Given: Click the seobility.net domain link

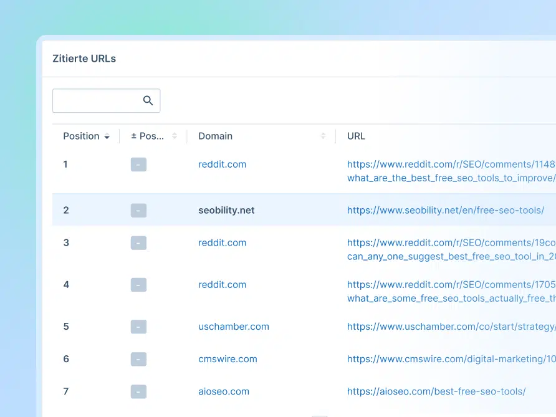Looking at the screenshot, I should [226, 210].
